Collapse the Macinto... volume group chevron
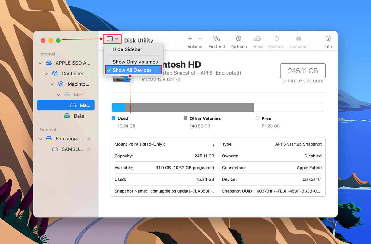Screen dimensions: 371x244 pos(52,84)
